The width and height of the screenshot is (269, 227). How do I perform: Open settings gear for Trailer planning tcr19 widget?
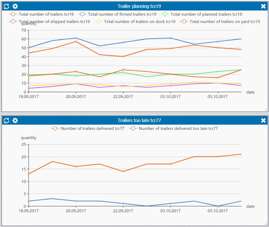(15, 6)
